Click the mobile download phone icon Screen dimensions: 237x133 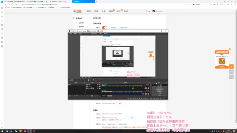click(x=146, y=11)
